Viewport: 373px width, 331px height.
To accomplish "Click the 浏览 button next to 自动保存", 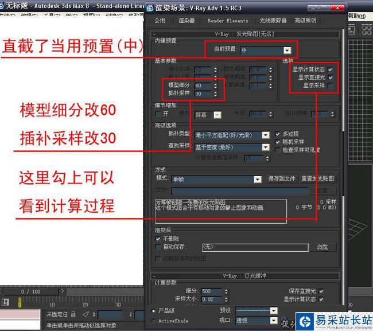I will pos(323,247).
